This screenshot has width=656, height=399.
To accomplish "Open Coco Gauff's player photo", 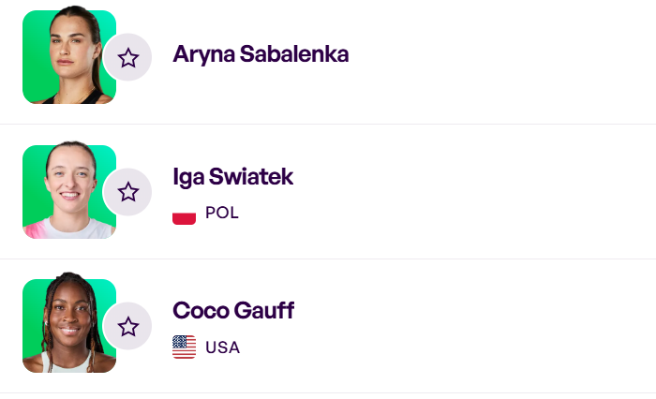I will pos(66,324).
